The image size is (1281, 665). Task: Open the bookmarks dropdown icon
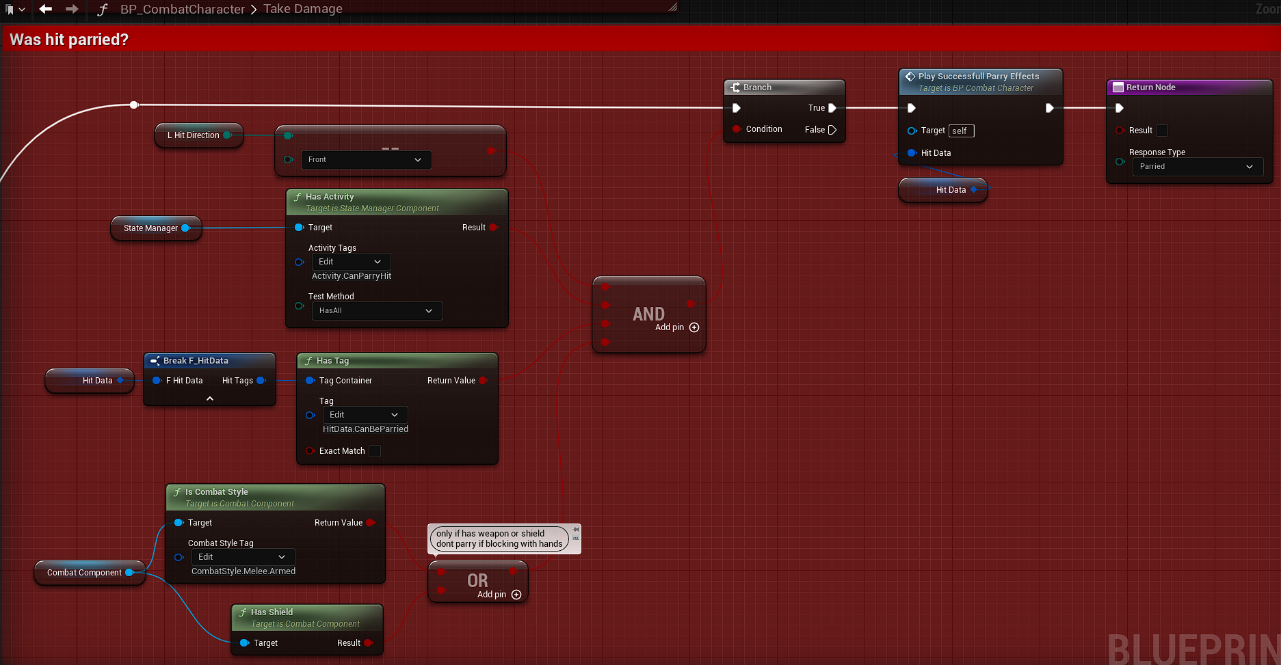pos(14,10)
